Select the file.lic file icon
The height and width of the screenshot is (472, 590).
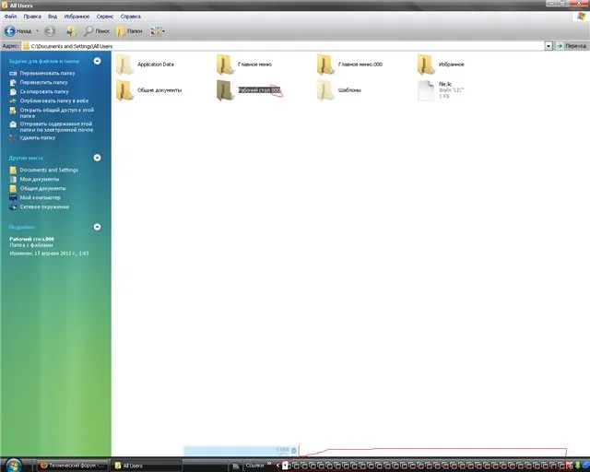pyautogui.click(x=426, y=89)
